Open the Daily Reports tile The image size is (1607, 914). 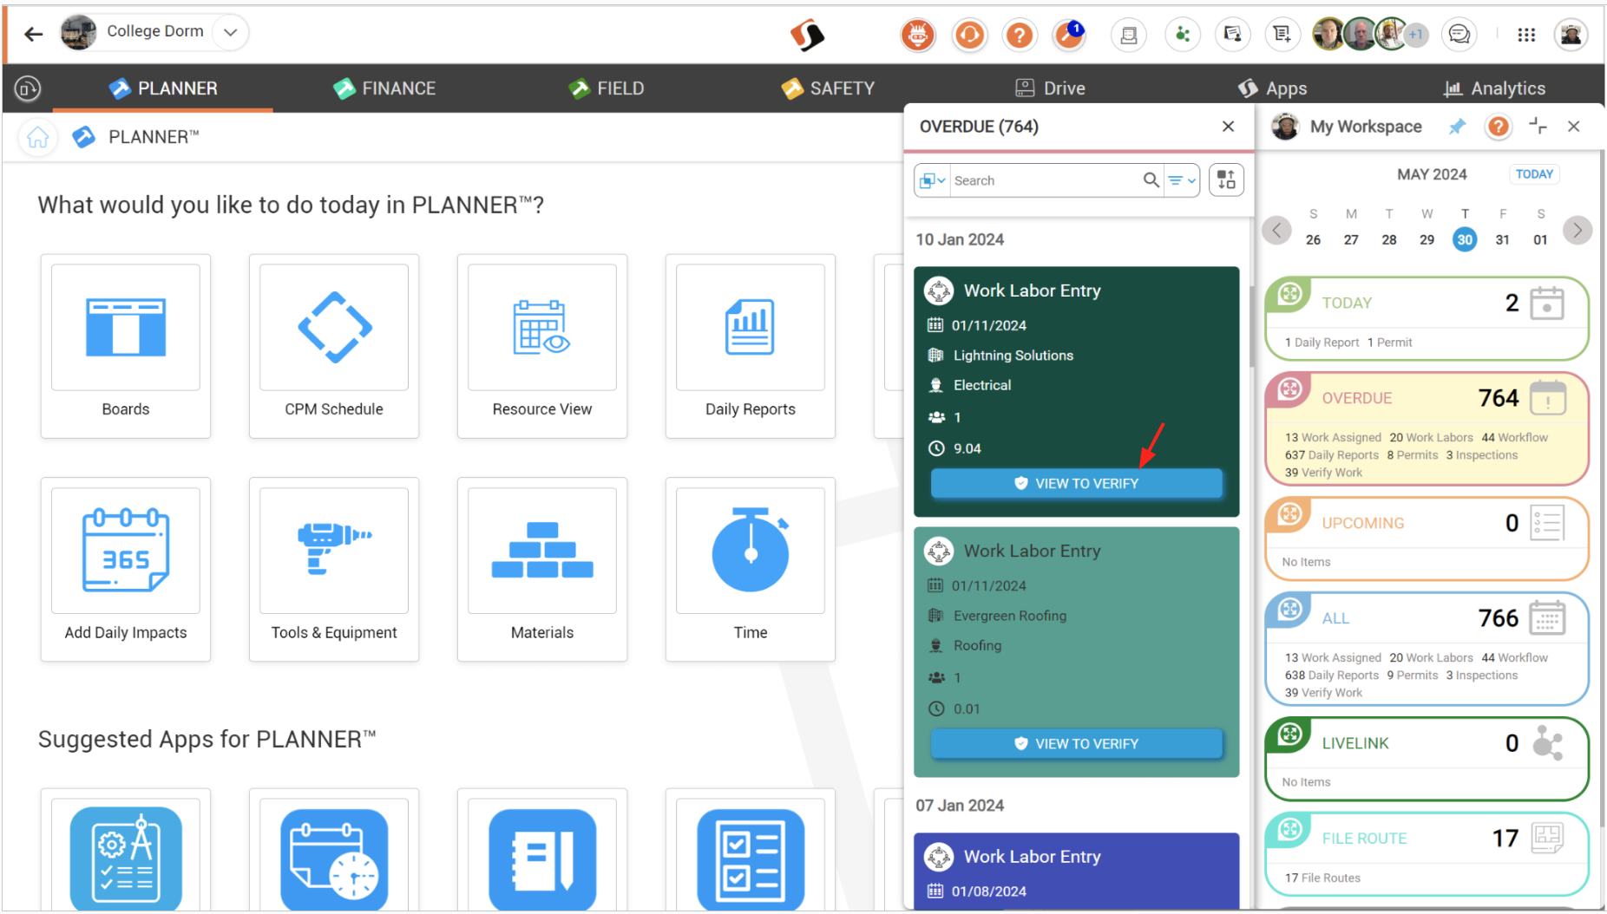point(750,345)
